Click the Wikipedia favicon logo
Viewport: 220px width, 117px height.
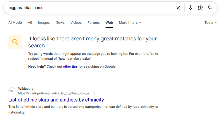coord(12,91)
